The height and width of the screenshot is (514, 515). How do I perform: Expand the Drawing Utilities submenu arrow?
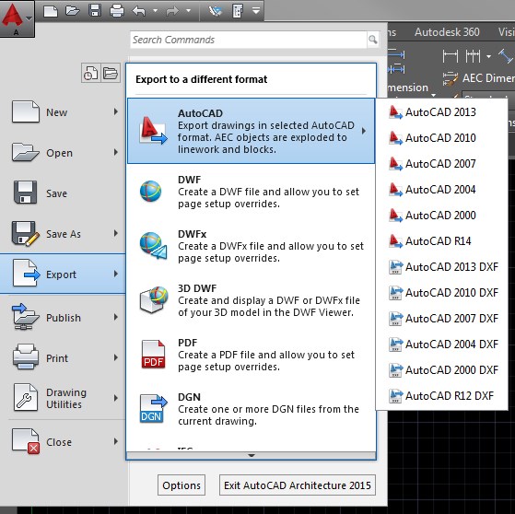[115, 398]
